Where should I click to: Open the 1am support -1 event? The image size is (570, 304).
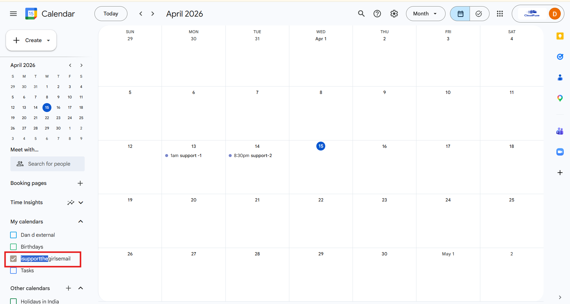coord(186,156)
